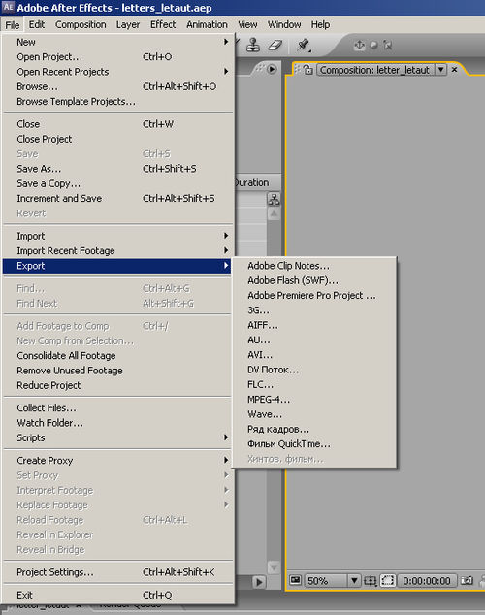Expand Open Recent Projects submenu
485x615 pixels.
117,72
